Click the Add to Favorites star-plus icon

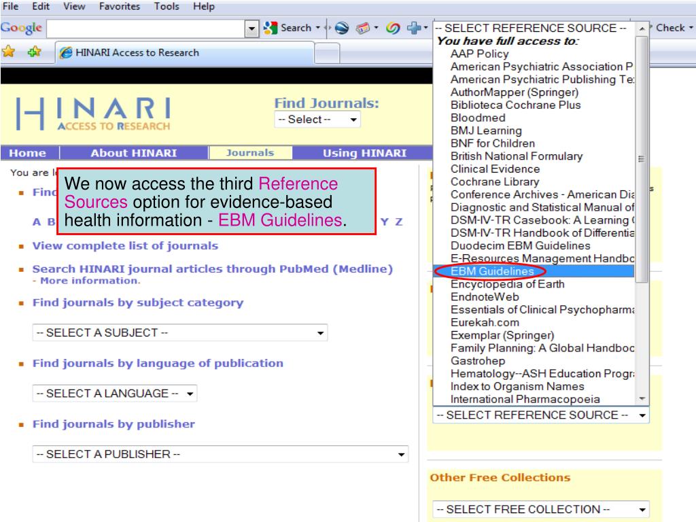(34, 52)
